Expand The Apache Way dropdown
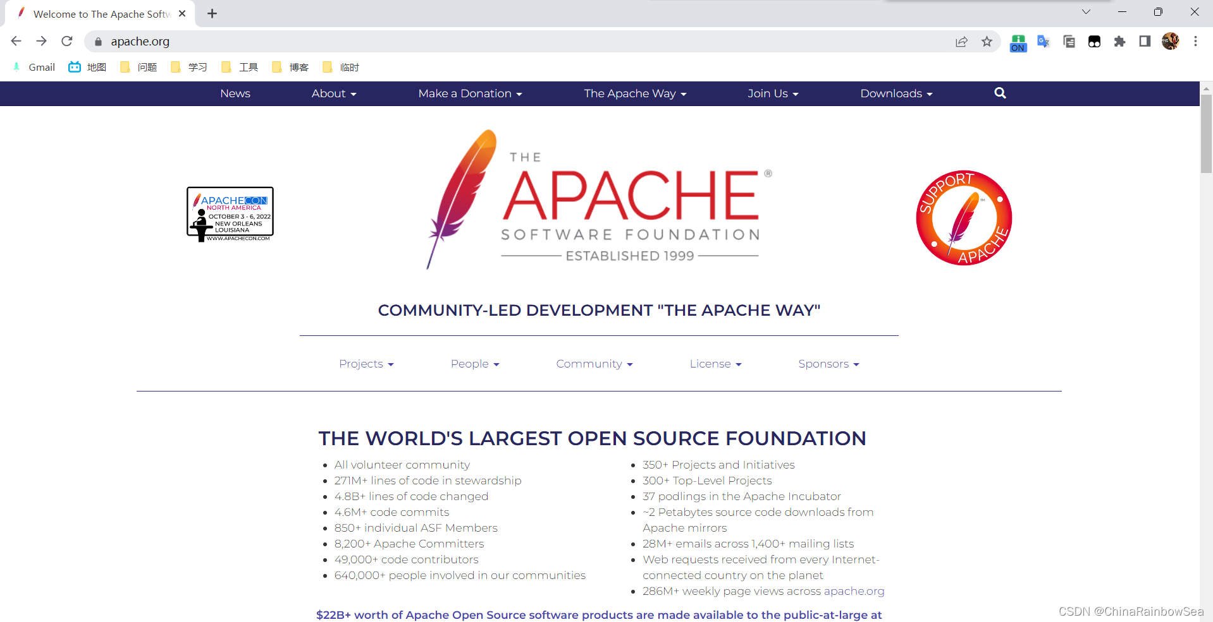This screenshot has width=1213, height=622. [x=635, y=93]
